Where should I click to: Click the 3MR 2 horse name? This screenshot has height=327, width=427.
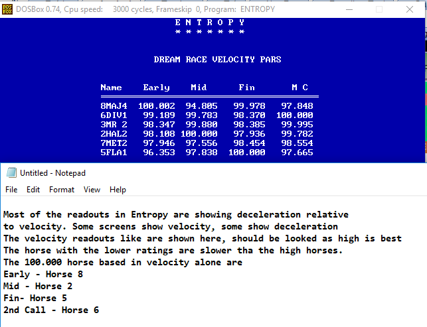tap(114, 124)
